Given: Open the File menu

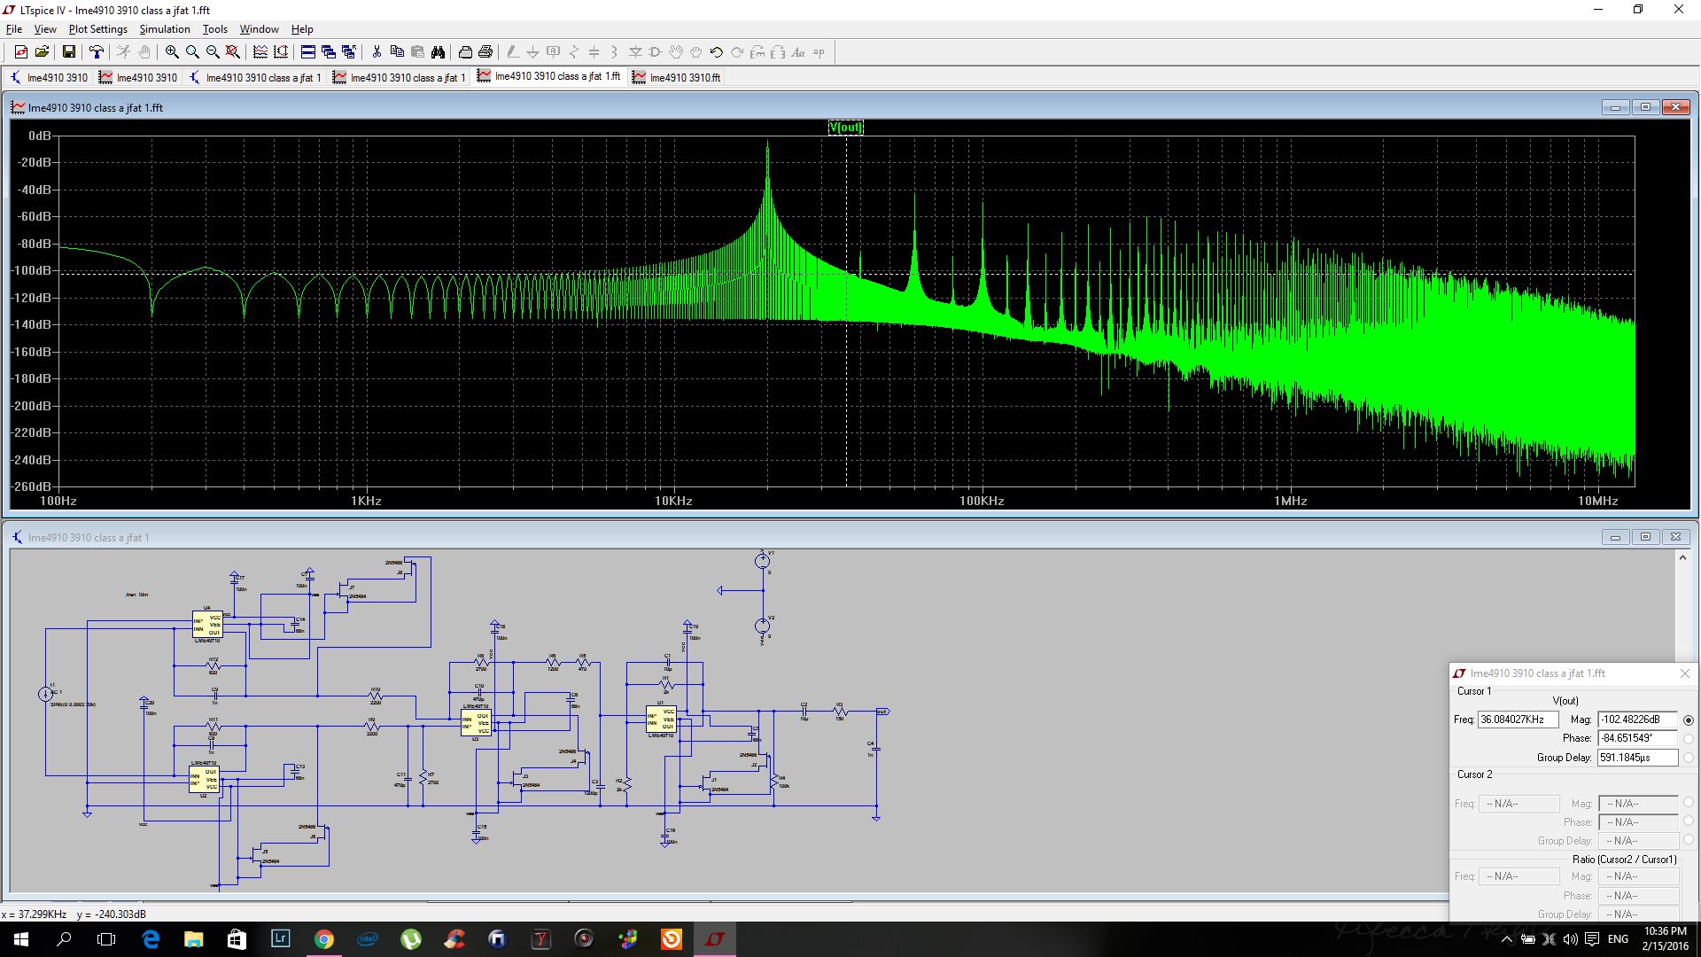Looking at the screenshot, I should coord(14,29).
